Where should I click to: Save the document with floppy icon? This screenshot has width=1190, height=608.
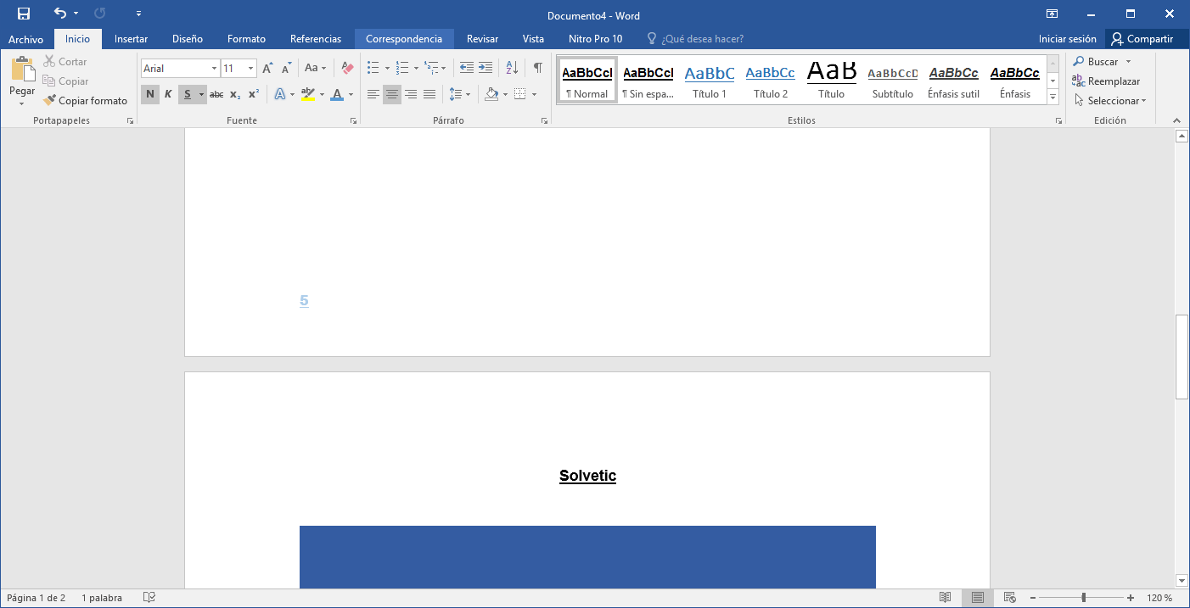pos(24,14)
